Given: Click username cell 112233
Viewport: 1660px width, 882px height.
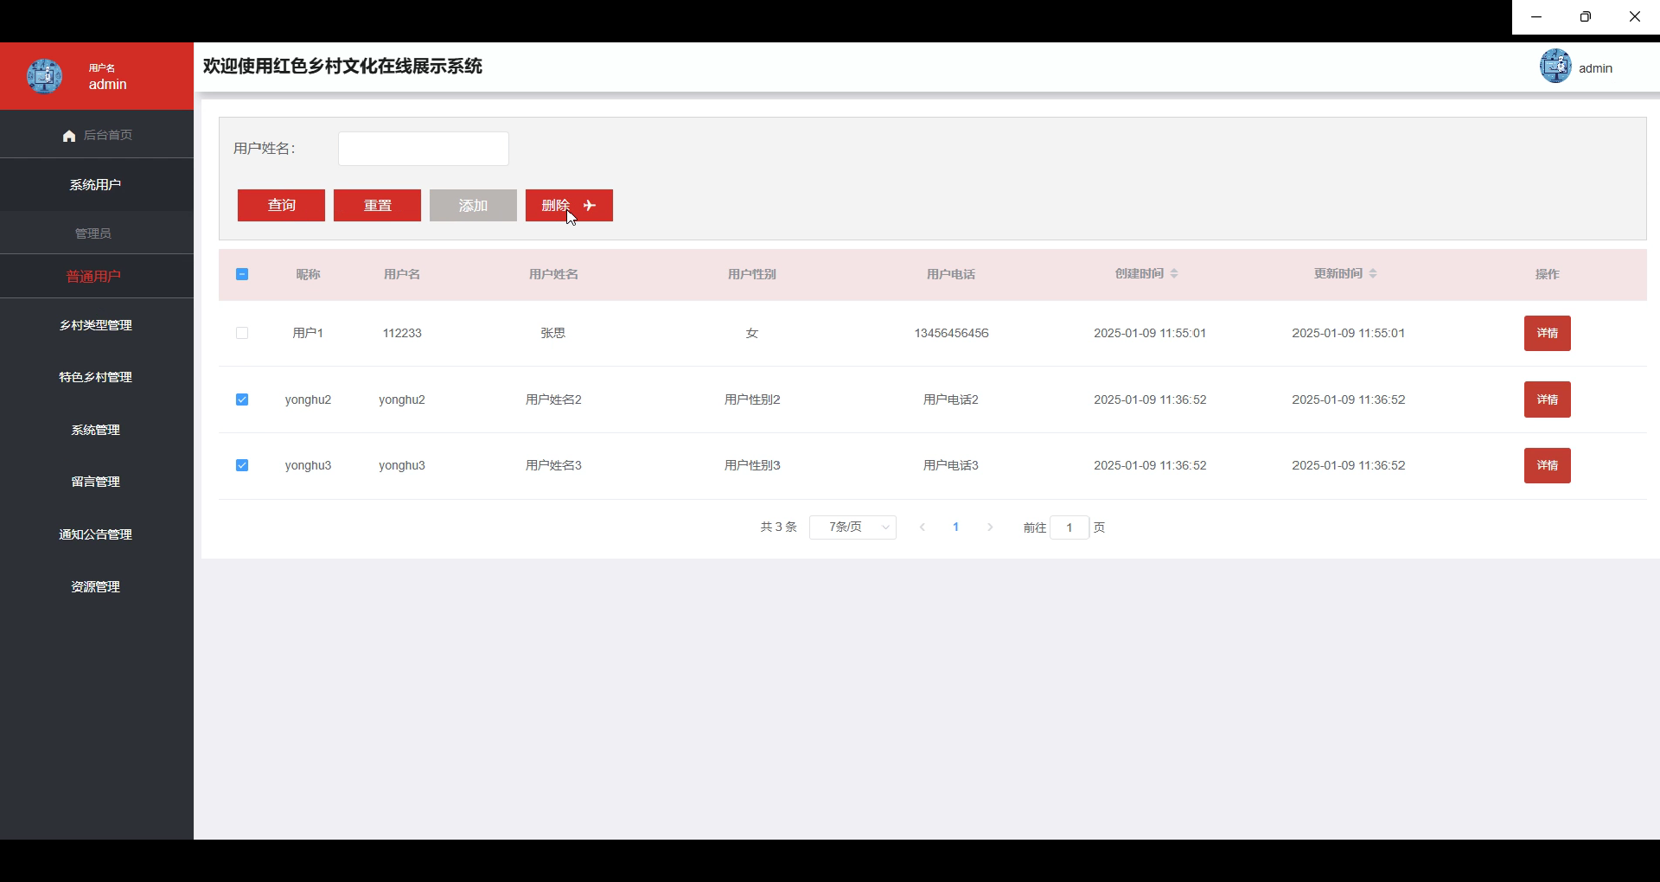Looking at the screenshot, I should (x=402, y=333).
